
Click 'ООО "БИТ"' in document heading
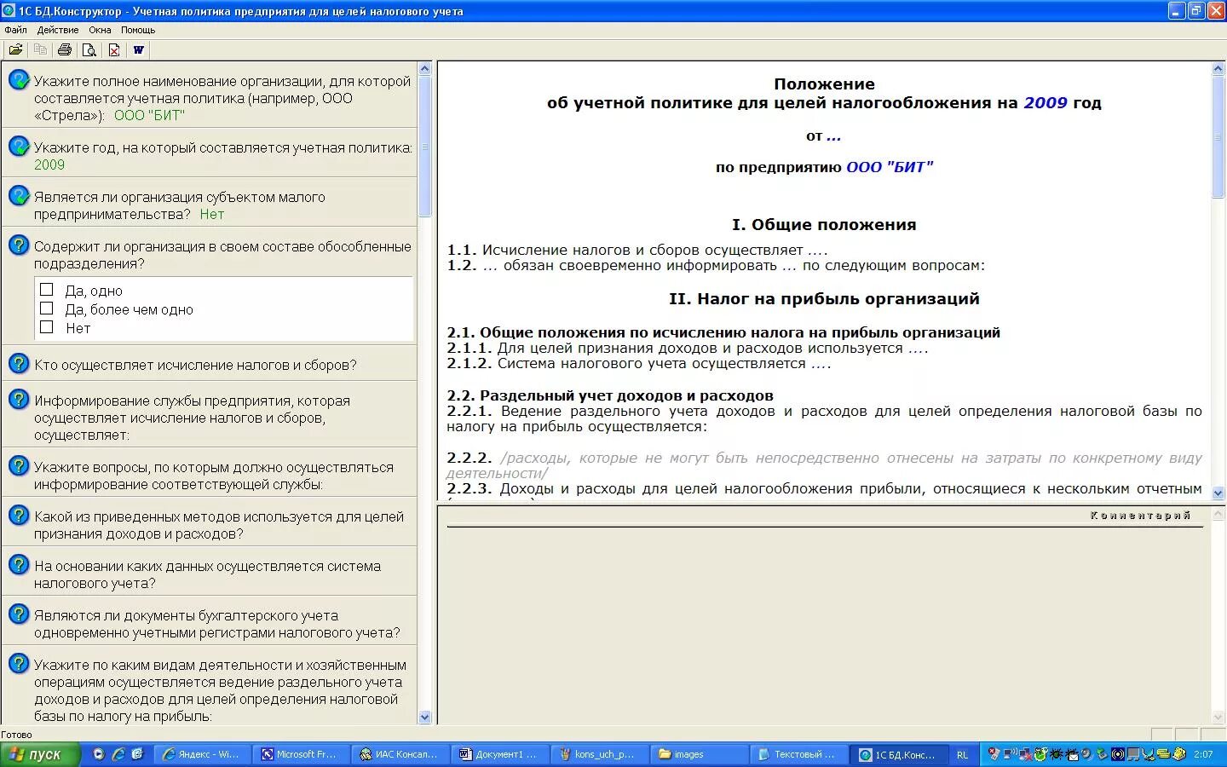[890, 167]
